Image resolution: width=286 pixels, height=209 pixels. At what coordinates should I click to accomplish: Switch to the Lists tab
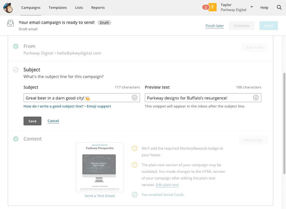(x=79, y=7)
